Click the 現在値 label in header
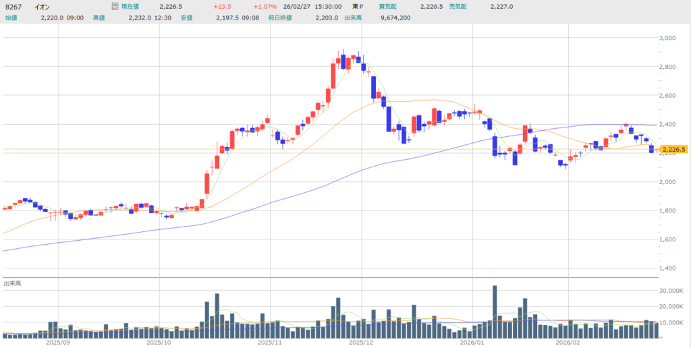This screenshot has width=691, height=348. point(131,7)
